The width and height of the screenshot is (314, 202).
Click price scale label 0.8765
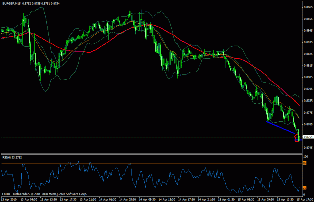click(308, 124)
